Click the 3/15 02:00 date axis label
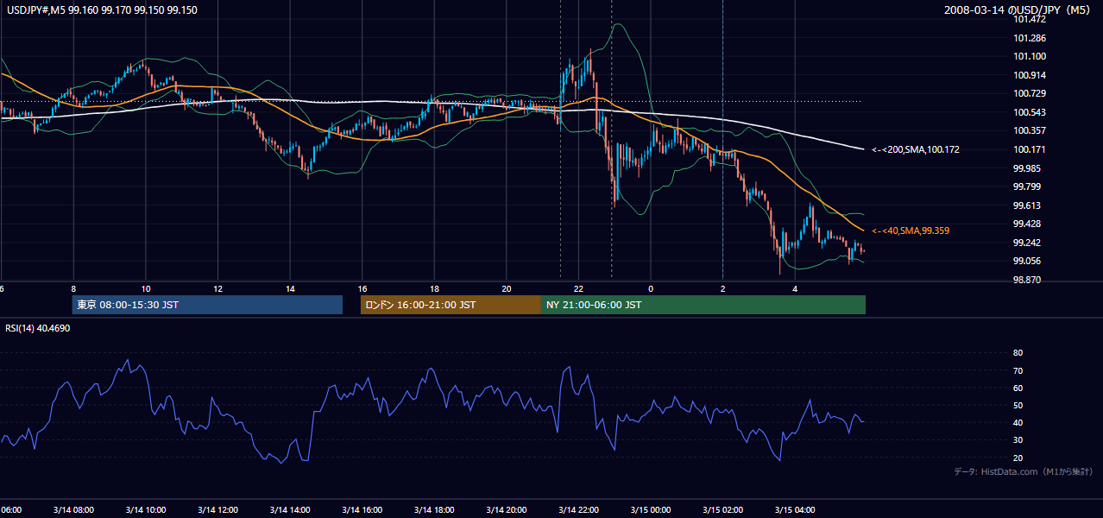This screenshot has height=518, width=1103. click(x=722, y=510)
